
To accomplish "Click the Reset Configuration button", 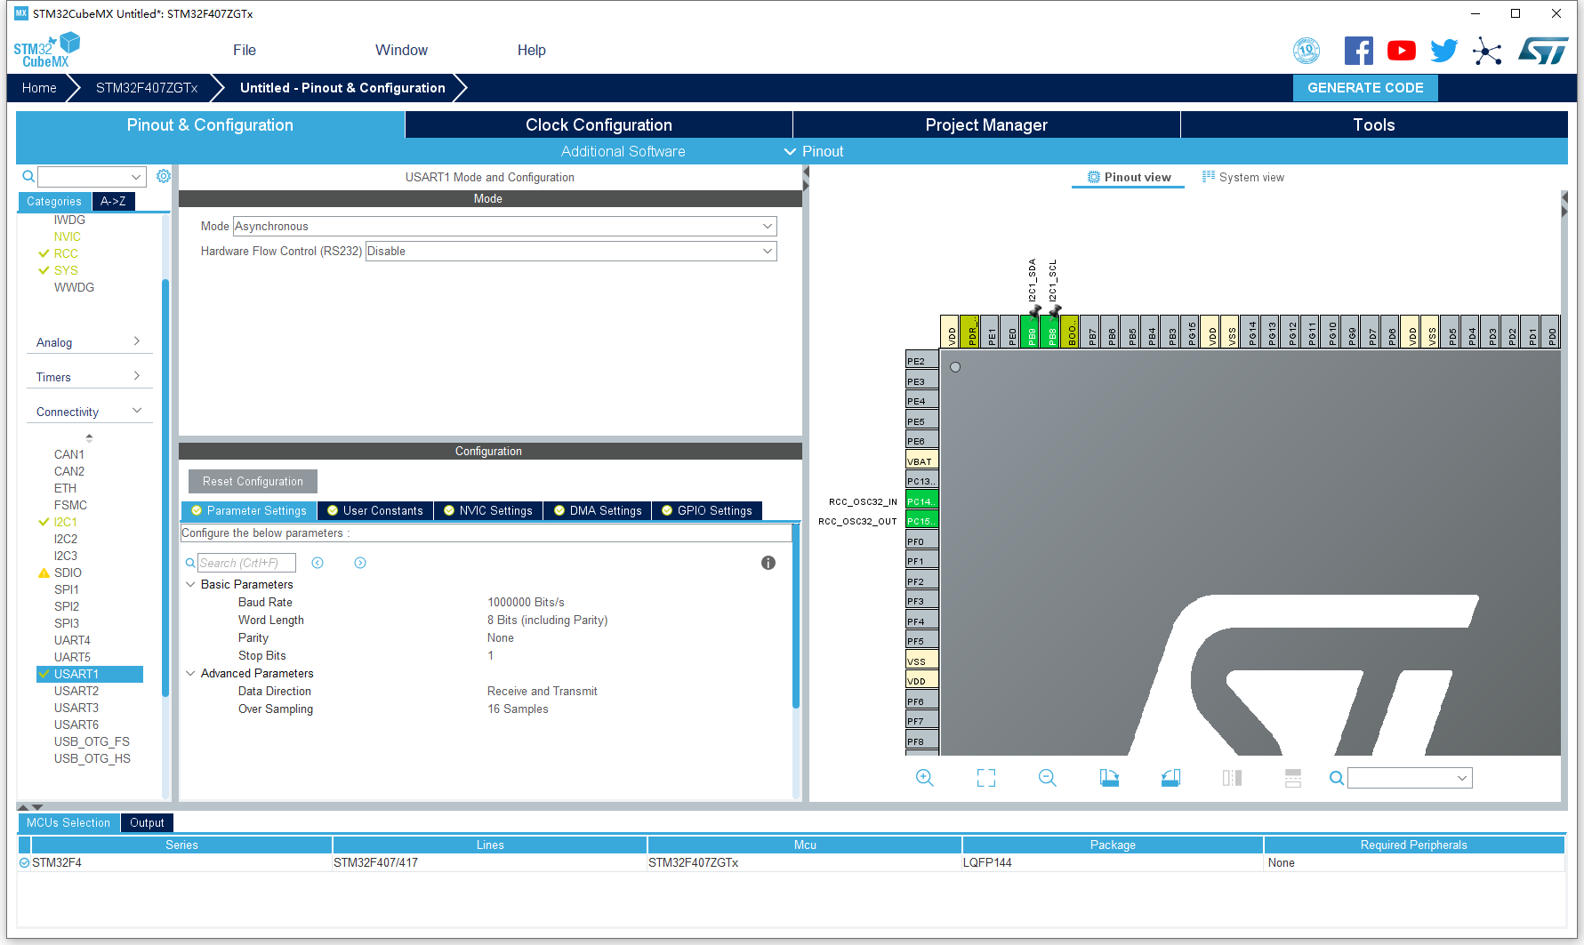I will (253, 481).
